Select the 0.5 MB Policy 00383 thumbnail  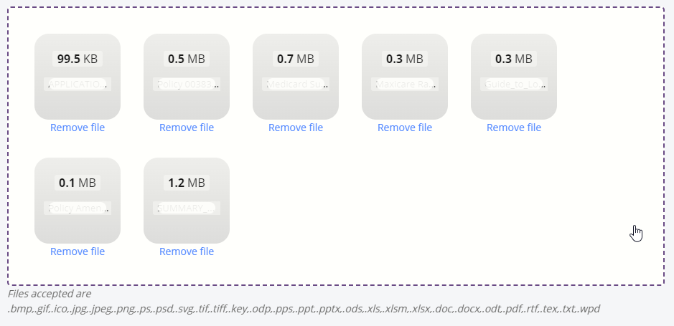pos(187,77)
